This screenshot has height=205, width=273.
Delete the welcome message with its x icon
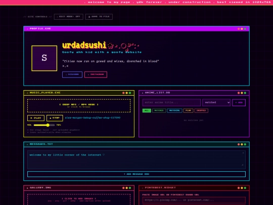click(x=243, y=153)
